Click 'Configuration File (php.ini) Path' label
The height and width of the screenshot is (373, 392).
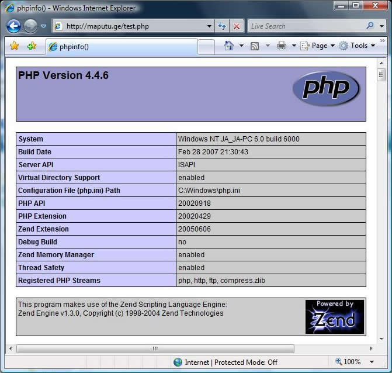(x=69, y=191)
